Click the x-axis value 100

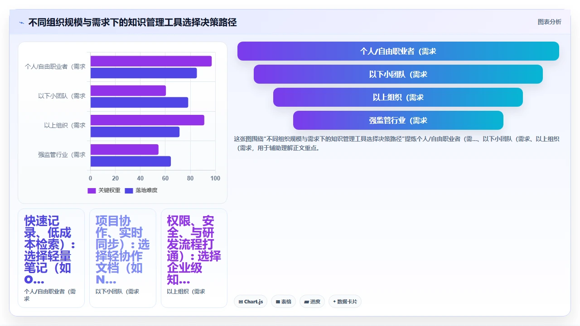coord(215,178)
